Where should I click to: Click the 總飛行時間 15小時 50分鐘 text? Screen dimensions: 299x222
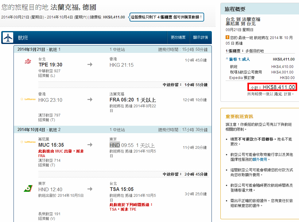(183, 50)
